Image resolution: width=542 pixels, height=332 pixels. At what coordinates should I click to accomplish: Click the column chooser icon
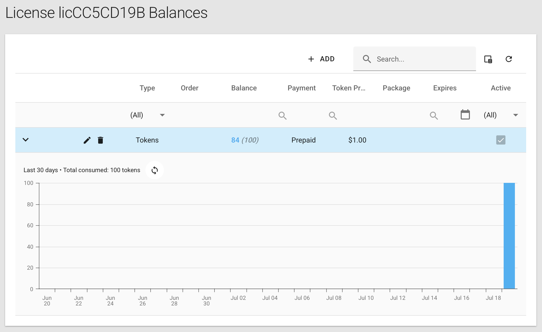click(488, 59)
